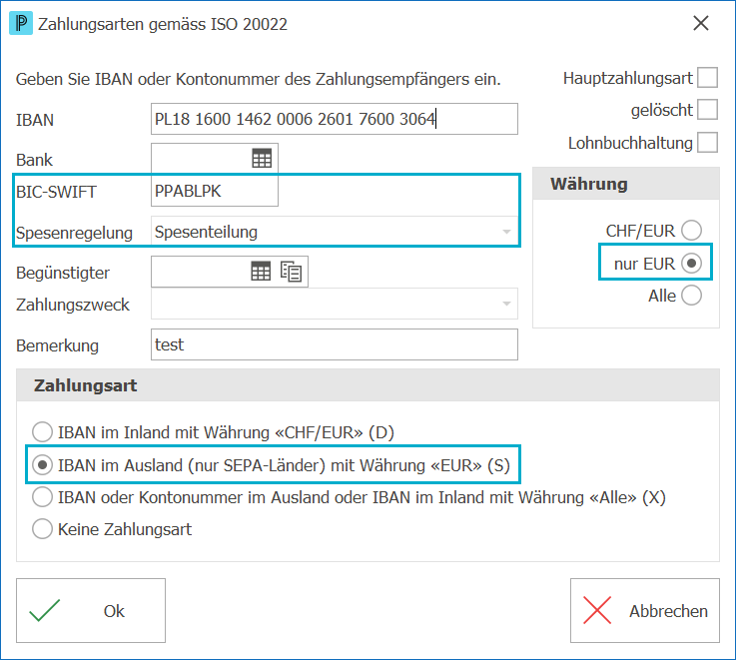Close the Zahlungsarten dialog window

coord(701,23)
